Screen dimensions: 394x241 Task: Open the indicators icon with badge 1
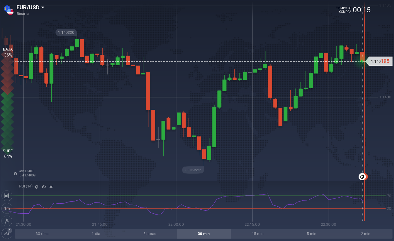click(7, 233)
